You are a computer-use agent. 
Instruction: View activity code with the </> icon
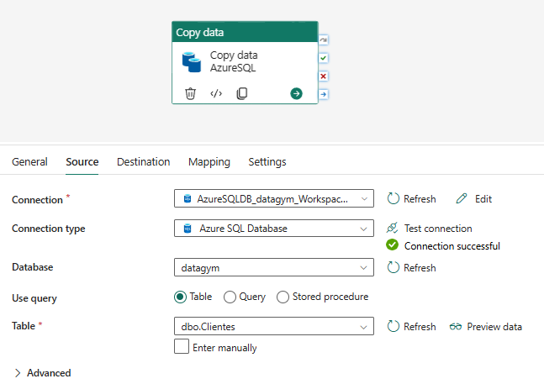pyautogui.click(x=216, y=93)
